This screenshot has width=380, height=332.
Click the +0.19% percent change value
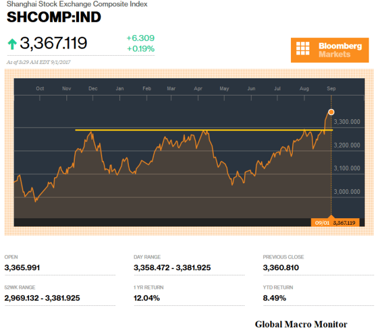(140, 49)
